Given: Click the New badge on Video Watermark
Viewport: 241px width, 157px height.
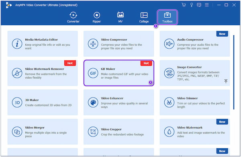Looking at the screenshot, I should 222,122.
